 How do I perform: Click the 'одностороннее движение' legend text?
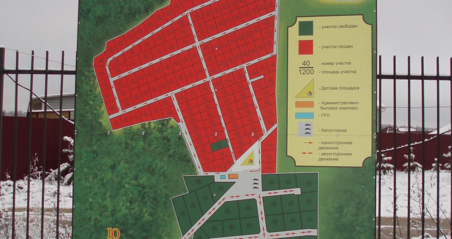[x=335, y=146]
